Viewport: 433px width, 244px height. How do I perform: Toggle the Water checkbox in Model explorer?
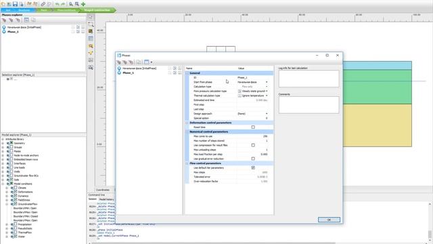coord(16,237)
